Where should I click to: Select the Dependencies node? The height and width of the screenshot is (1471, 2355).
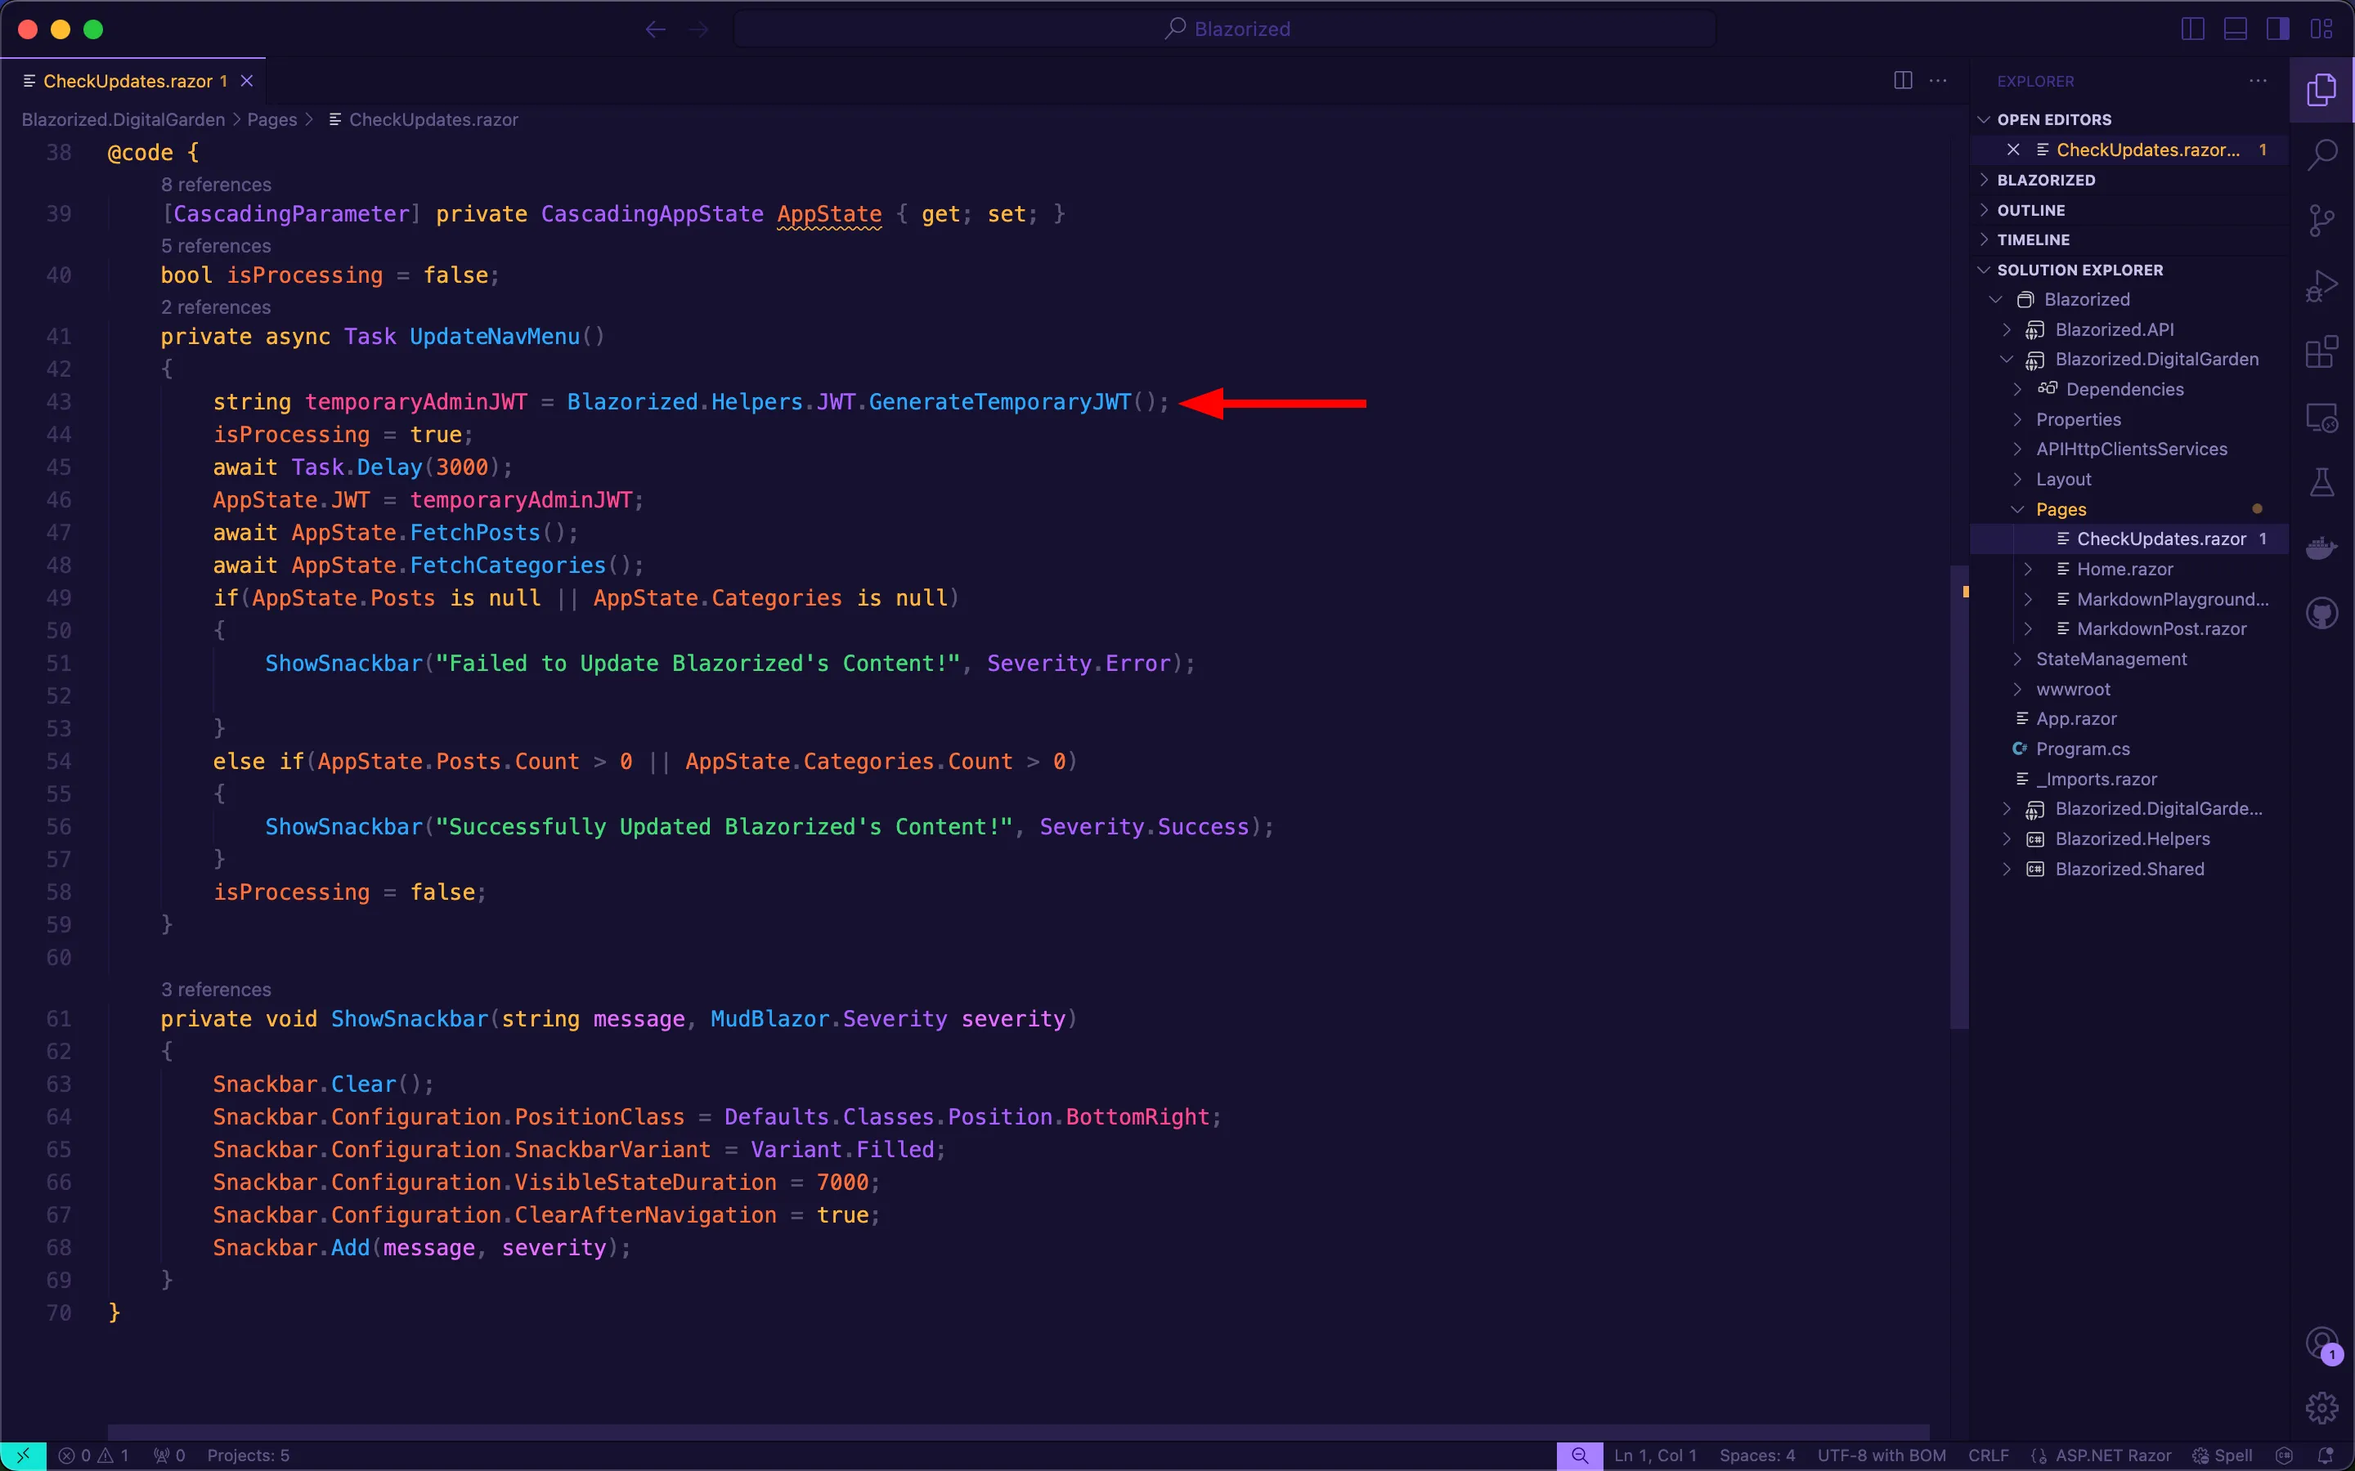pos(2124,389)
